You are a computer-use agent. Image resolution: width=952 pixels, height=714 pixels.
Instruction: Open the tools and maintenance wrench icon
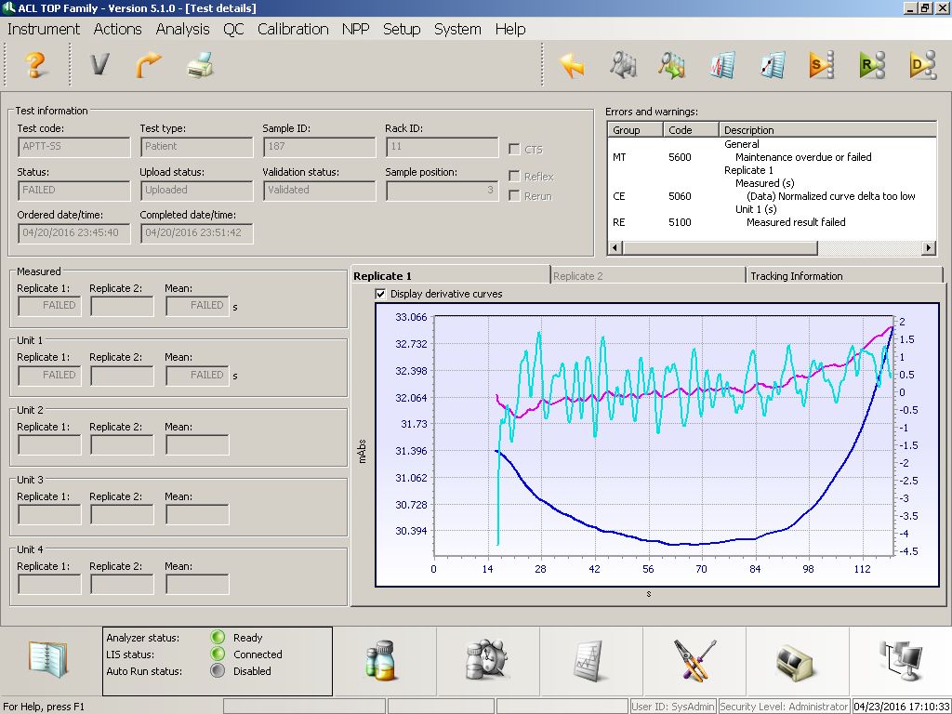(x=694, y=660)
